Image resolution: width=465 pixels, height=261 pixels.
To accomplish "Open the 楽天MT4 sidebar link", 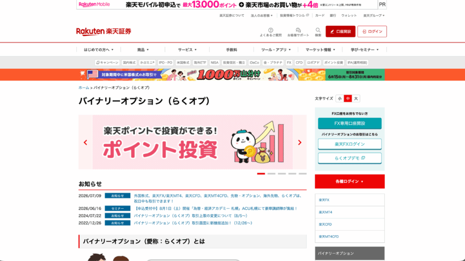I will tap(350, 212).
